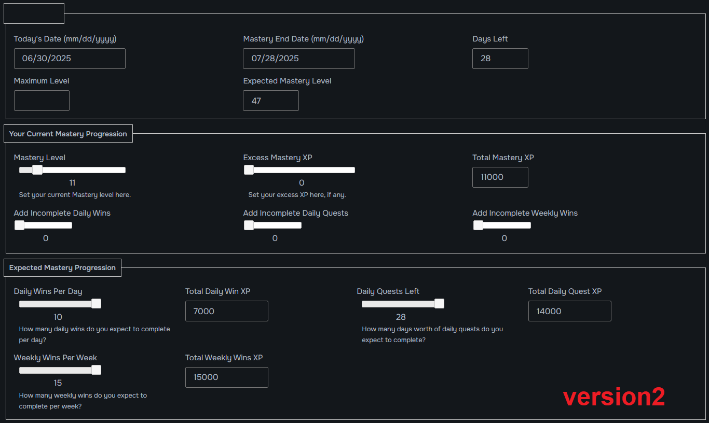Screen dimensions: 709x423
Task: Click the Expected Mastery Level field
Action: tap(271, 101)
